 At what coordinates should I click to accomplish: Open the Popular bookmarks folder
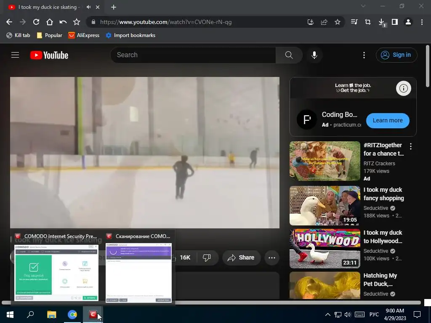coord(50,35)
